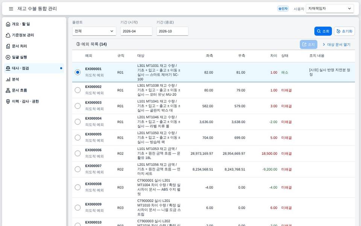
Task: Click the [사유] 실사 반영 지연분 정정 text
Action: [x=330, y=72]
